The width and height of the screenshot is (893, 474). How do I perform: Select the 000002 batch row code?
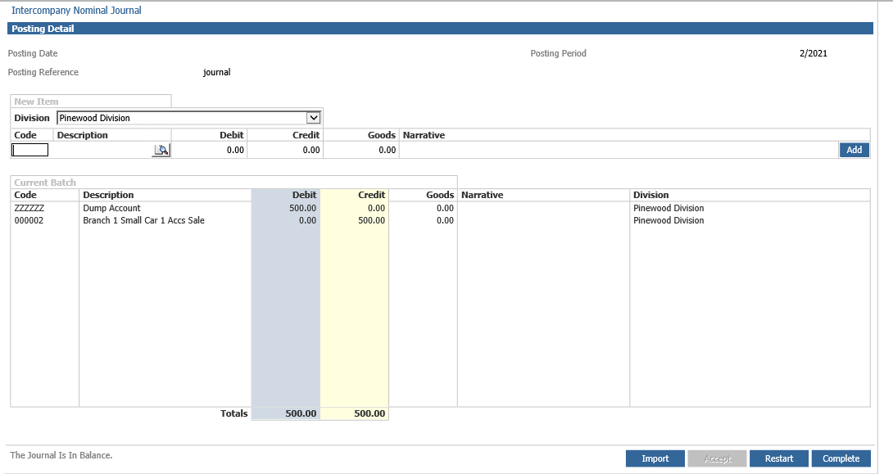[29, 220]
